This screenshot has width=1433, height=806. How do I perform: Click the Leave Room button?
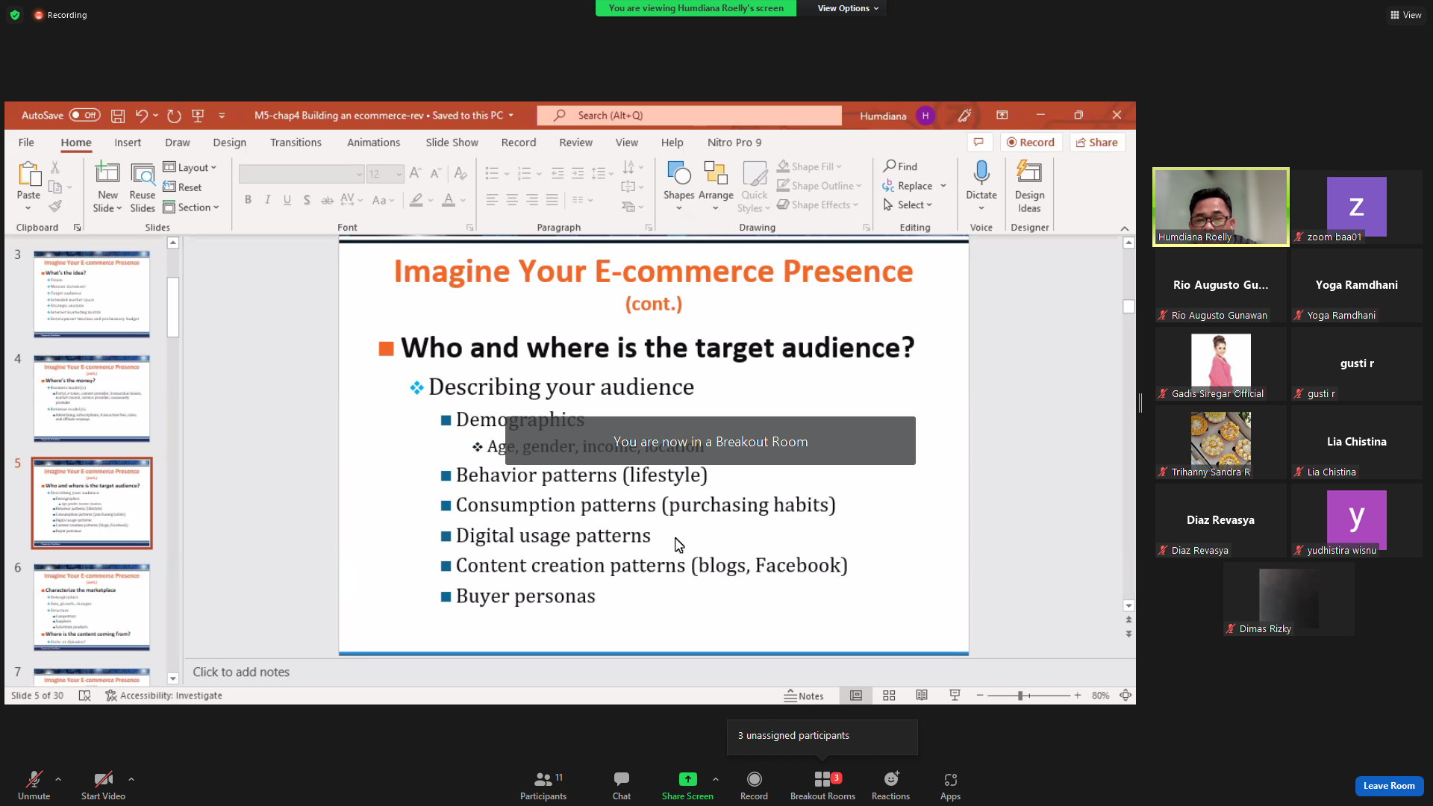[1389, 786]
